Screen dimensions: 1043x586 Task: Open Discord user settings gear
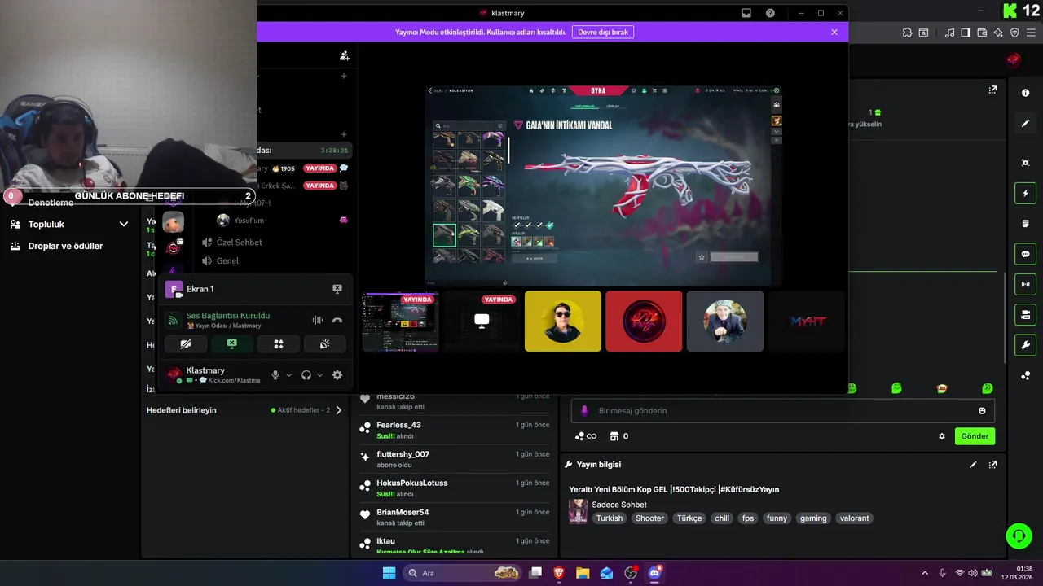(x=337, y=375)
